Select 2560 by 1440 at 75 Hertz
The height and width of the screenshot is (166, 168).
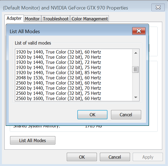click(59, 93)
